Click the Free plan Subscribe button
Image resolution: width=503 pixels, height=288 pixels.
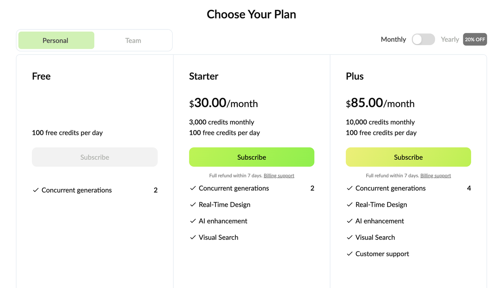point(95,157)
